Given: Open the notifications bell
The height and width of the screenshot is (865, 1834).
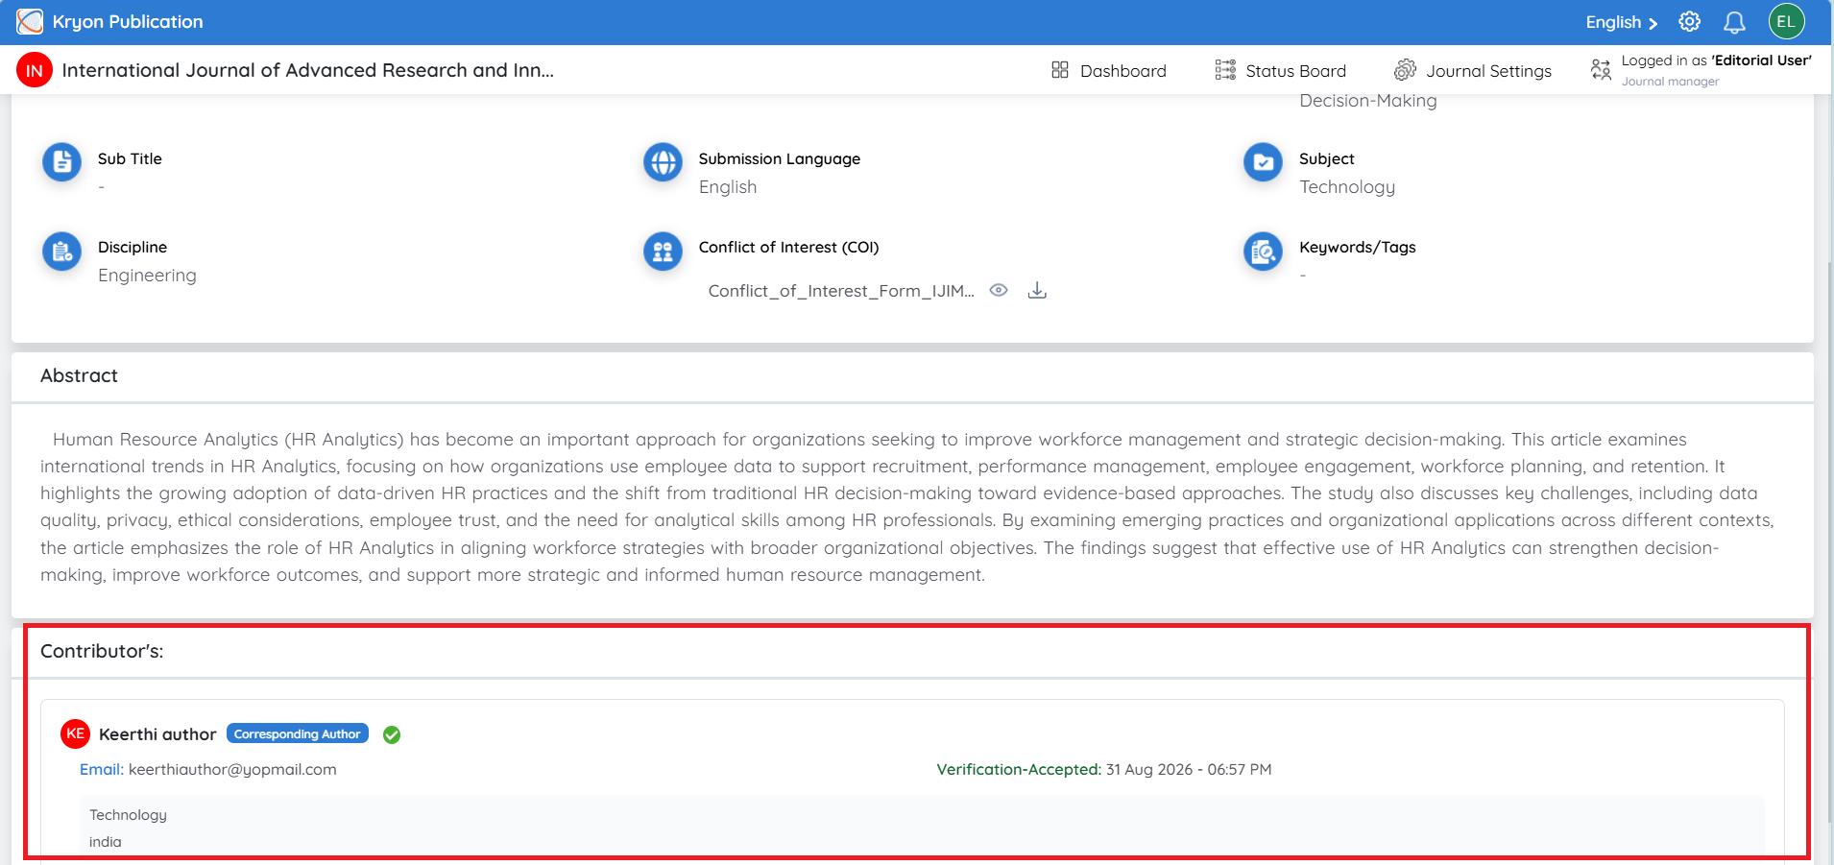Looking at the screenshot, I should click(1734, 22).
